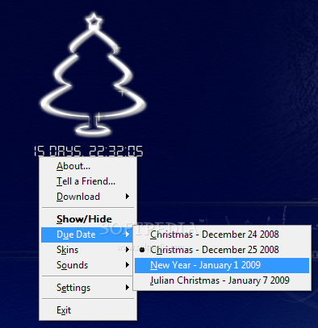Choose New Year - January 1 2009

[x=222, y=265]
